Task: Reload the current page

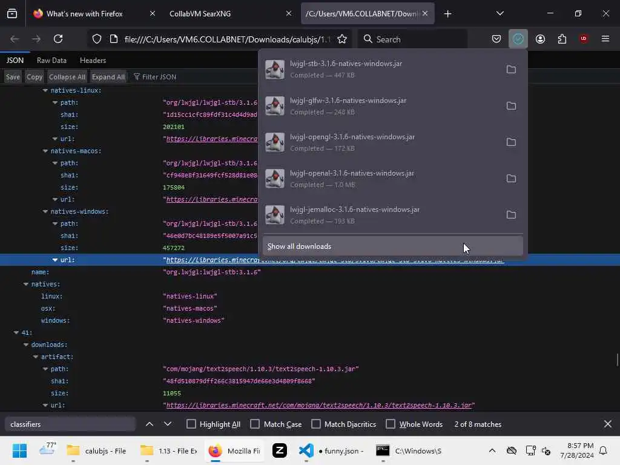Action: (58, 39)
